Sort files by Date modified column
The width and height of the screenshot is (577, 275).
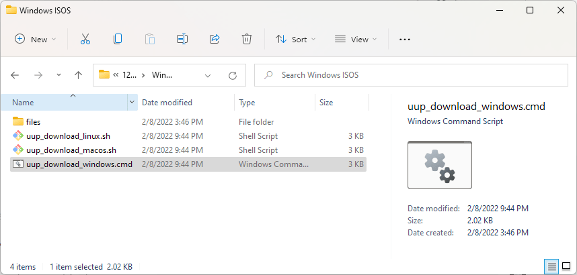click(167, 103)
